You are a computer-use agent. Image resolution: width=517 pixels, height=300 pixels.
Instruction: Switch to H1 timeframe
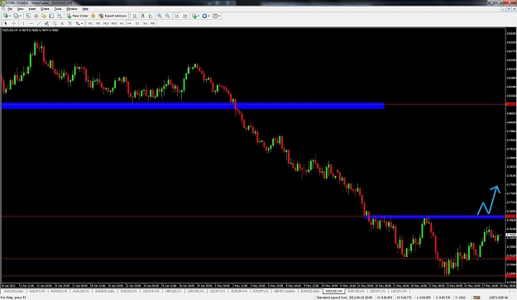122,23
